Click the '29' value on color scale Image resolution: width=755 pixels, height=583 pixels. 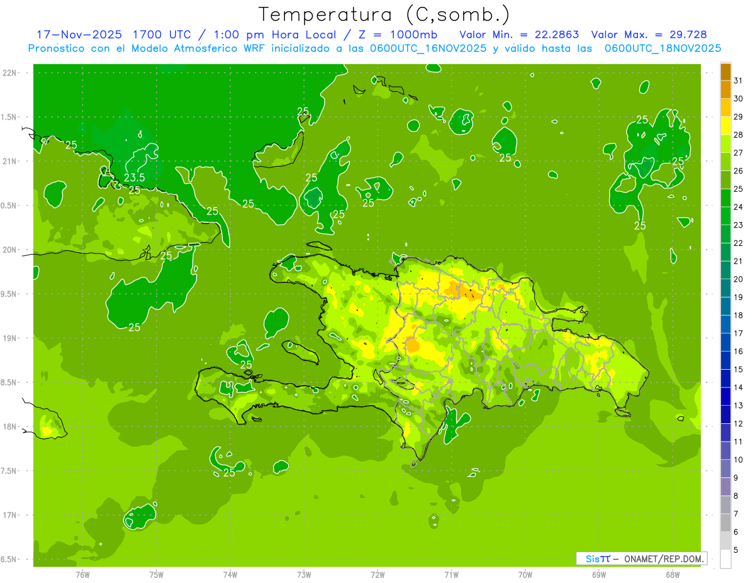click(x=738, y=116)
